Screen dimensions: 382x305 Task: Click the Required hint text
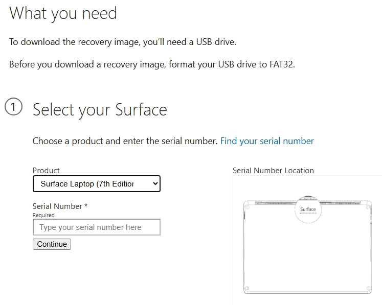(43, 215)
